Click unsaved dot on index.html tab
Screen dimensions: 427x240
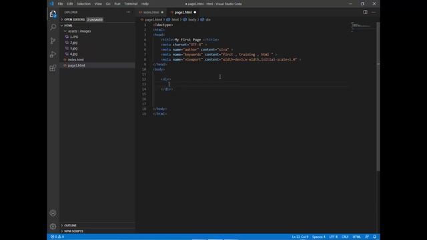[x=162, y=12]
